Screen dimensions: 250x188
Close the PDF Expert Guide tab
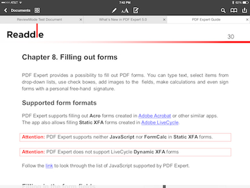(247, 20)
